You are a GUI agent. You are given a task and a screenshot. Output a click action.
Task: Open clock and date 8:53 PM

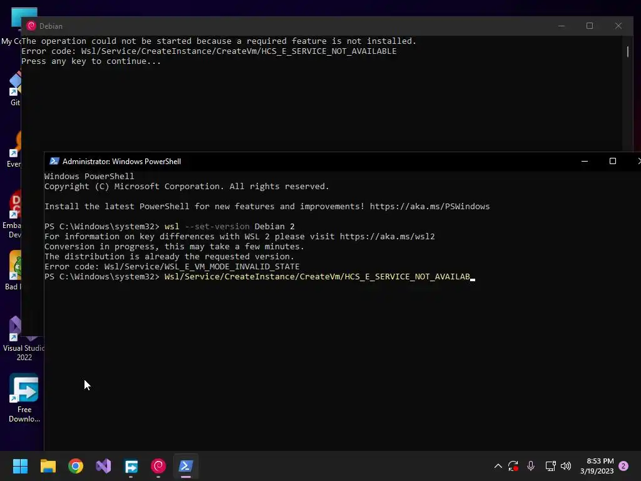pos(597,466)
